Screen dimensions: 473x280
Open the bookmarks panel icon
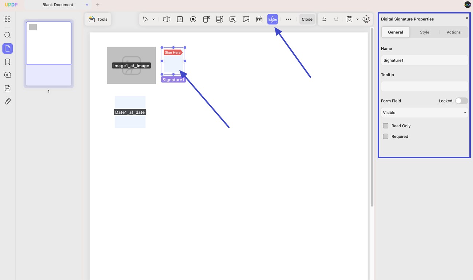[x=8, y=62]
